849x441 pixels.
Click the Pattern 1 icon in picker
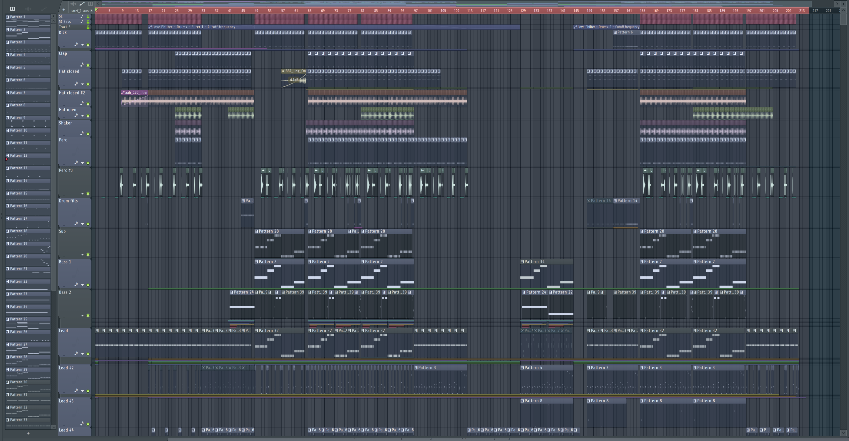[8, 17]
